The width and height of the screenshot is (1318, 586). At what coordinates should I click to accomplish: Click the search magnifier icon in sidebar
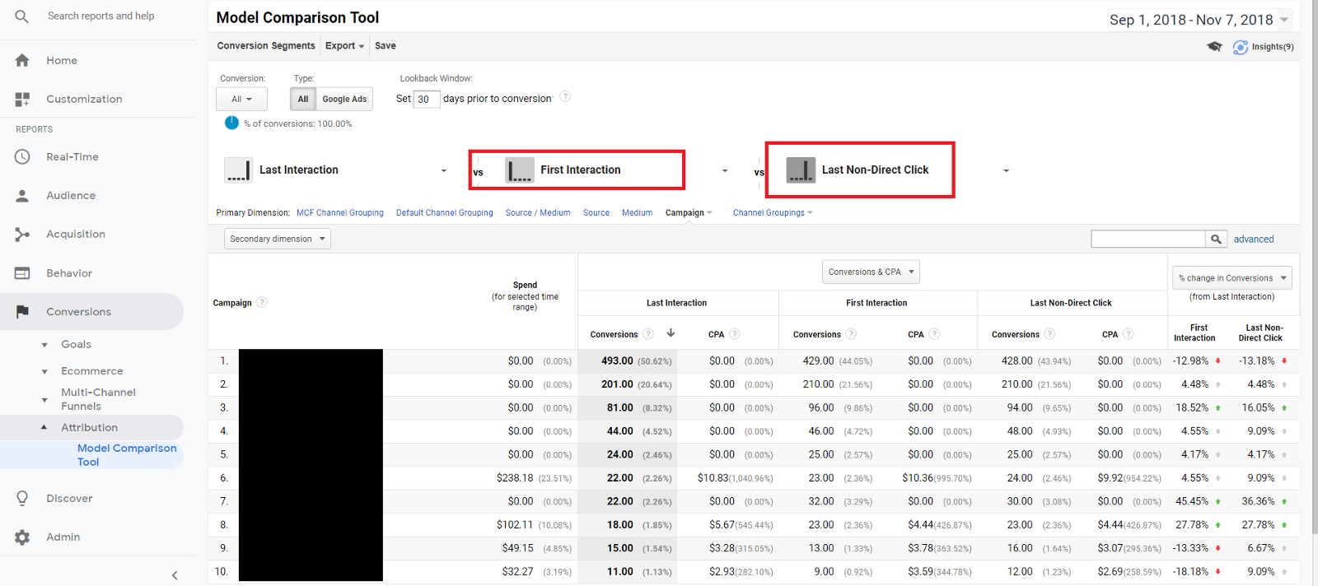pyautogui.click(x=22, y=16)
